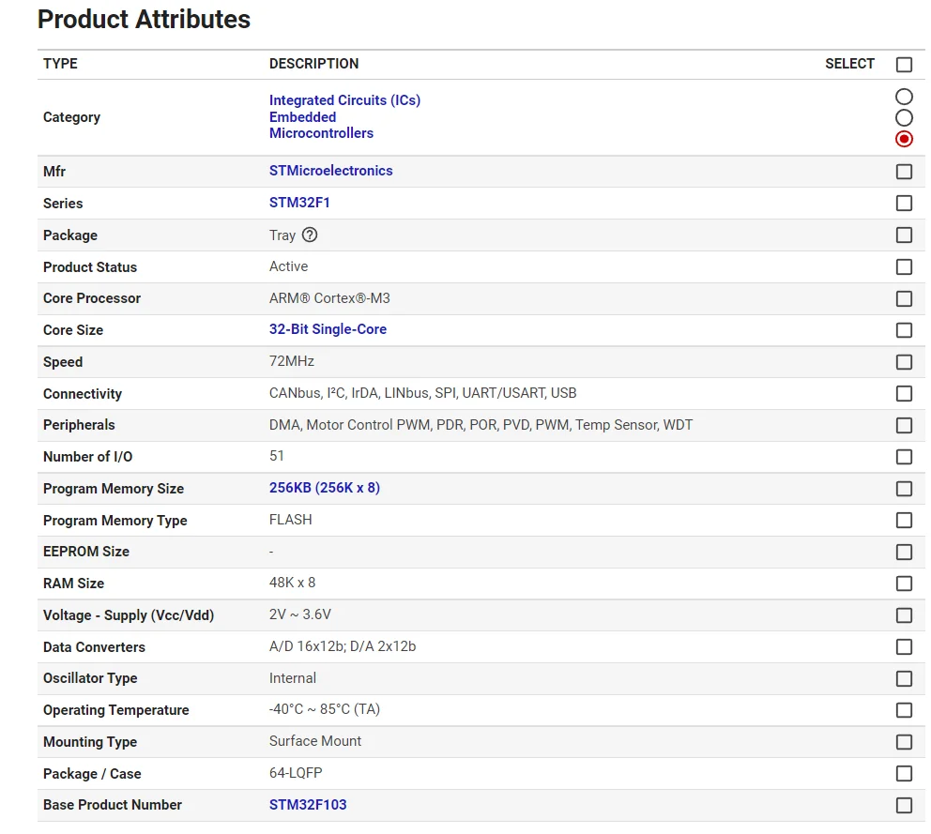Select the Embedded category radio button
The height and width of the screenshot is (834, 931).
coord(904,117)
